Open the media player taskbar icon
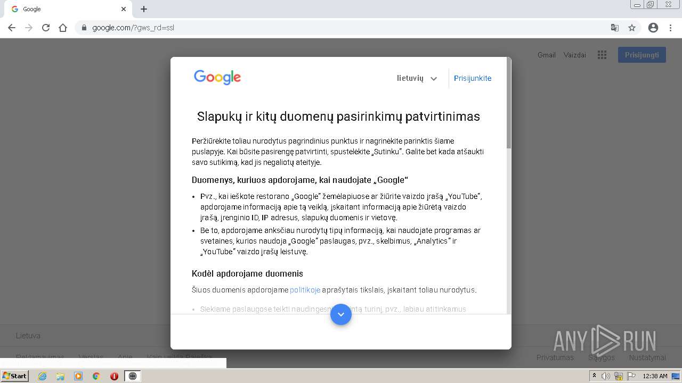The width and height of the screenshot is (682, 383). pos(78,376)
